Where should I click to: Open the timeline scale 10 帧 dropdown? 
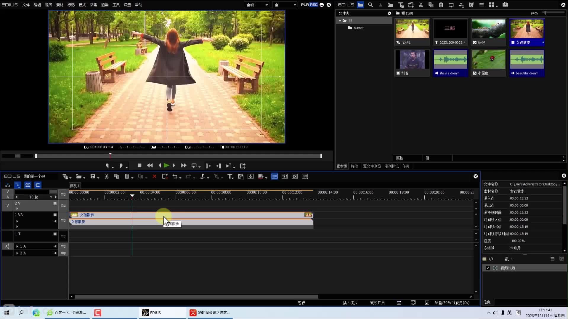coord(51,197)
